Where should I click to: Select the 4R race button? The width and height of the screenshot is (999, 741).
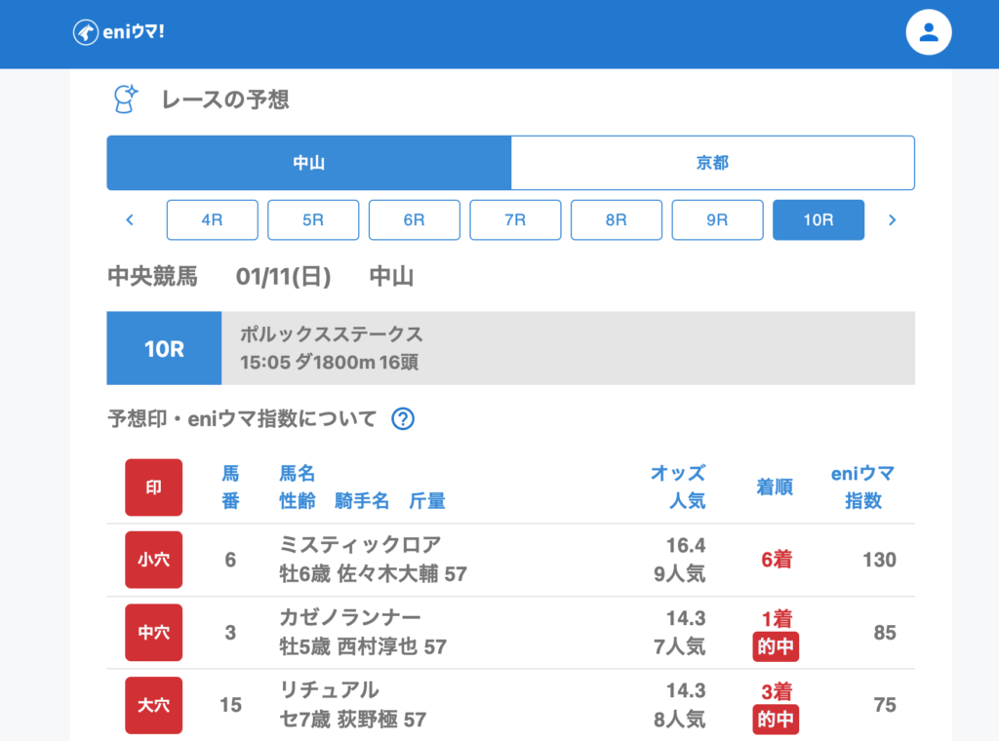click(212, 220)
